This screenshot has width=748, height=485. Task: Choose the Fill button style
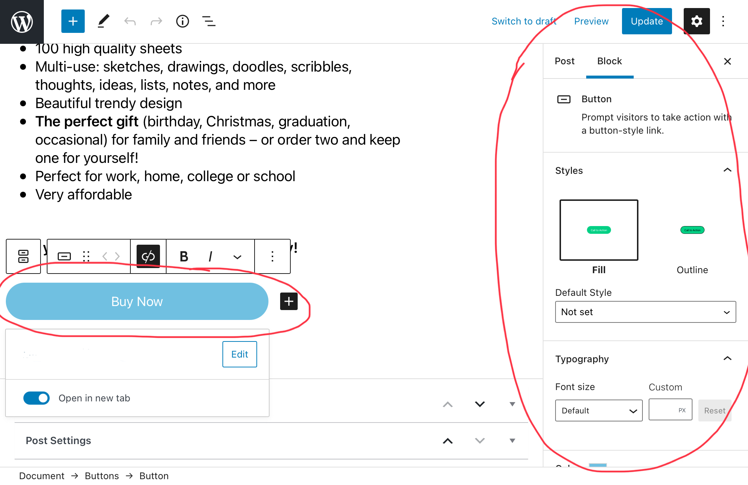tap(599, 230)
